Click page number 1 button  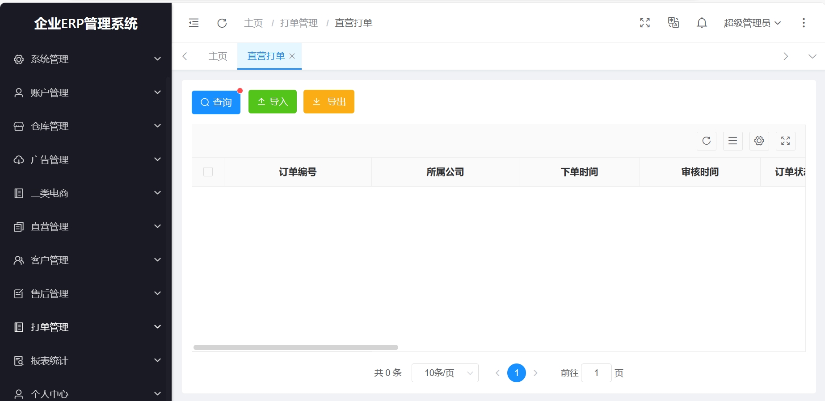coord(517,373)
